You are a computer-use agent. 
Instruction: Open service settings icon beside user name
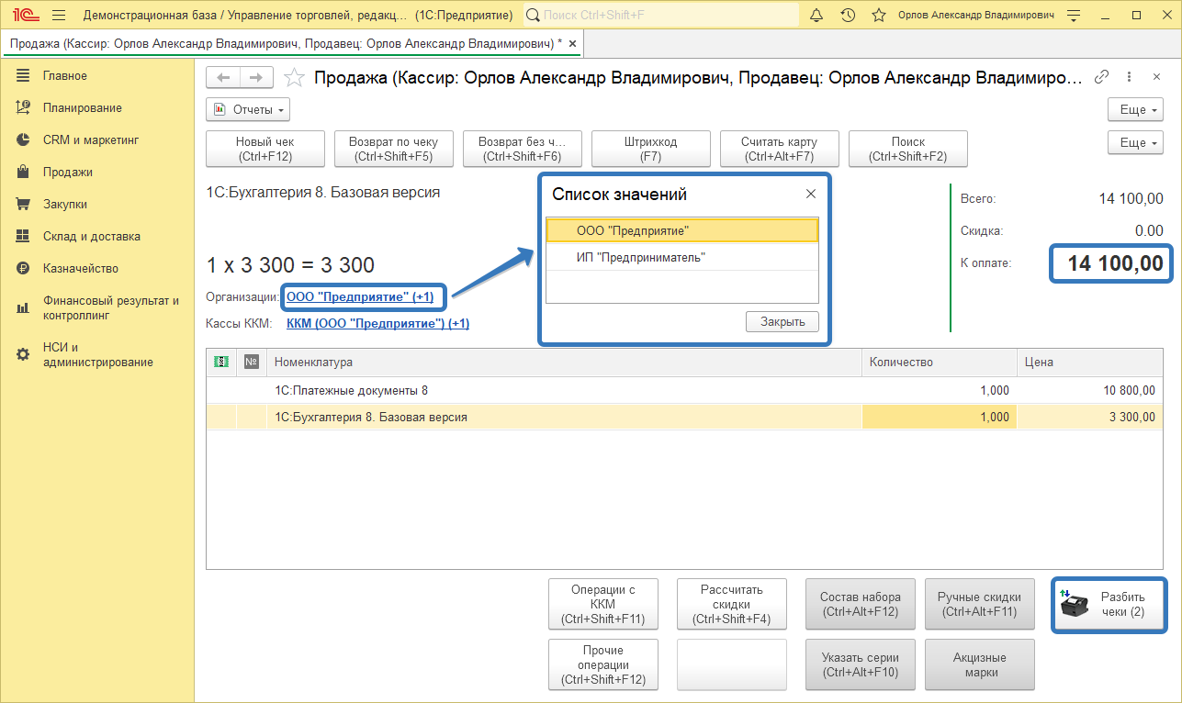click(1075, 16)
